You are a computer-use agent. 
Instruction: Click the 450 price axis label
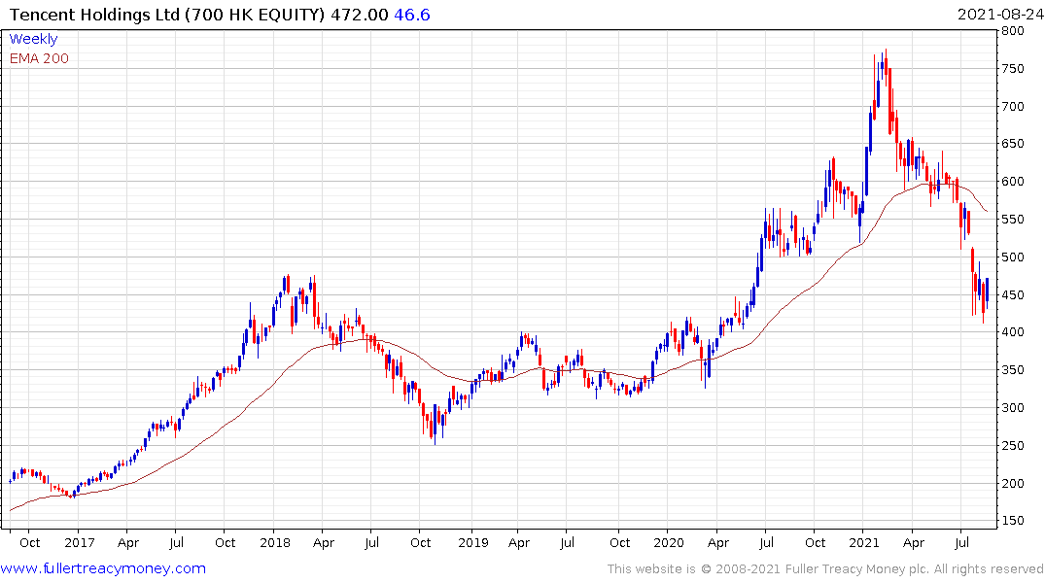[x=1012, y=294]
